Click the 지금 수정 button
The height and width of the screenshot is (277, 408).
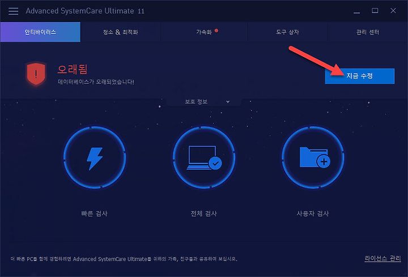point(360,76)
